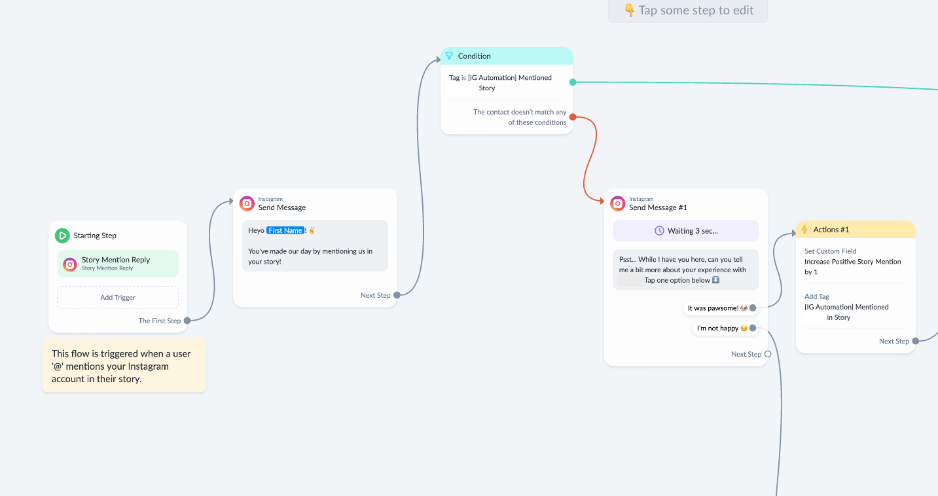Screen dimensions: 938x496
Task: Click the green Starting Step play icon
Action: [x=62, y=236]
